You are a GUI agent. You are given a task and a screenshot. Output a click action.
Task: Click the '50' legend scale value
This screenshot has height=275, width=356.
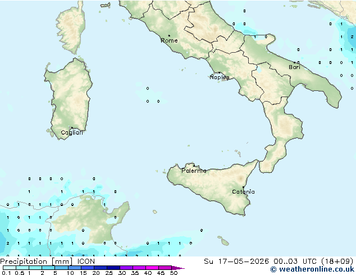pyautogui.click(x=174, y=273)
